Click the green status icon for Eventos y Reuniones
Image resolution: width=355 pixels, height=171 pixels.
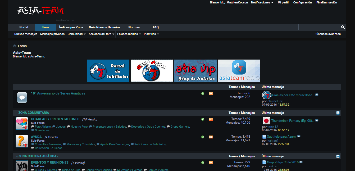pos(203,163)
